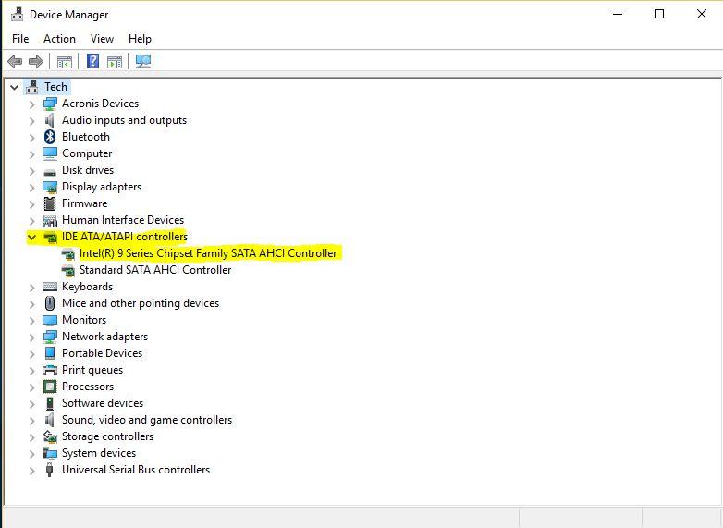Image resolution: width=723 pixels, height=528 pixels.
Task: Select the Sound, video and game controllers item
Action: 146,420
